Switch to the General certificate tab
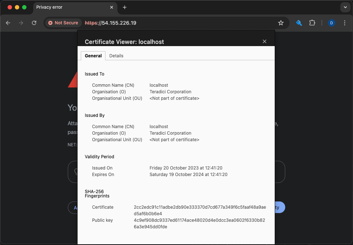Image resolution: width=353 pixels, height=245 pixels. pos(93,56)
